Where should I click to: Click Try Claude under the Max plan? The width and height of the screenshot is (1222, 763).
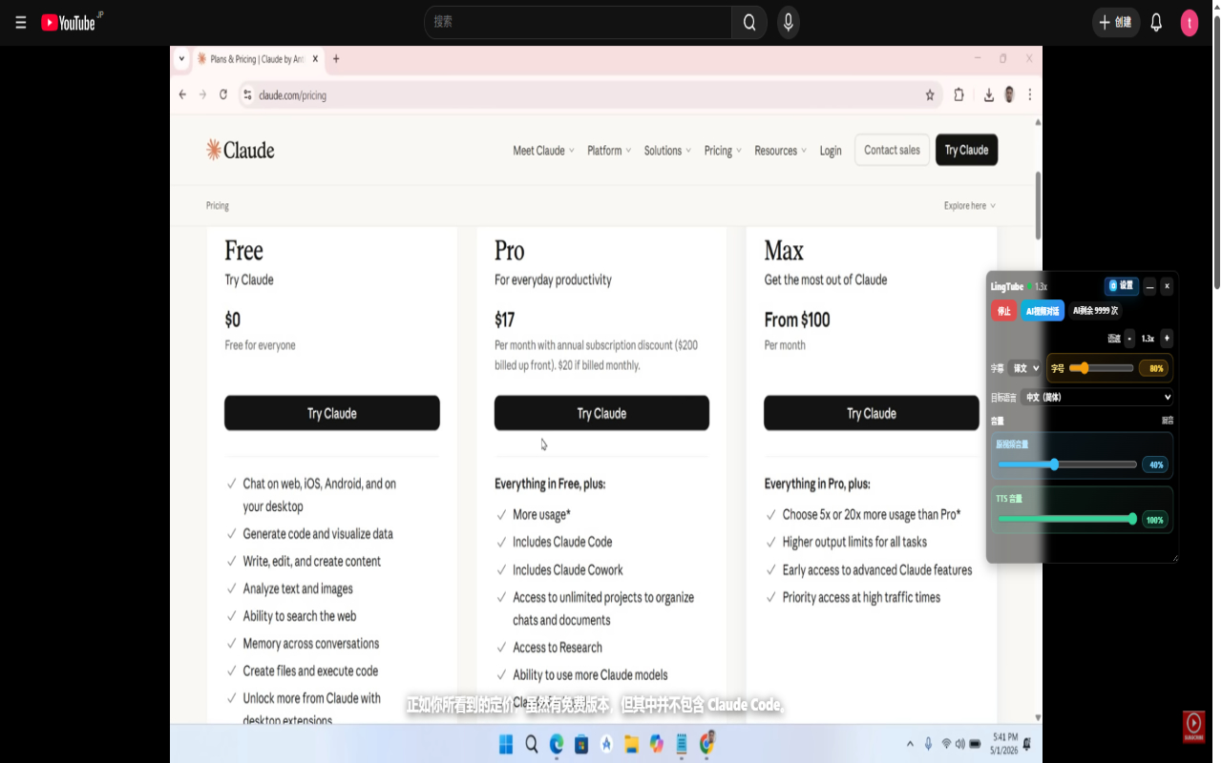[x=872, y=413]
